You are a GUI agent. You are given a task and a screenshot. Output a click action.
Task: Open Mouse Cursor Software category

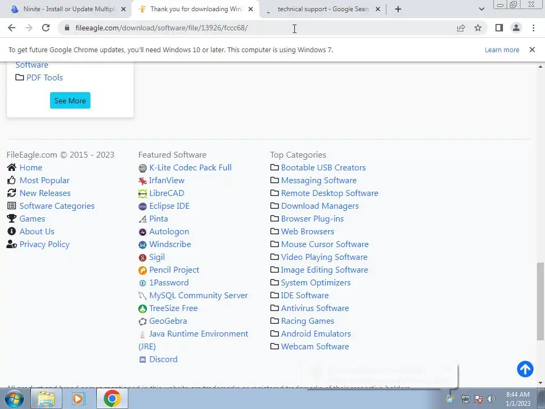coord(325,244)
